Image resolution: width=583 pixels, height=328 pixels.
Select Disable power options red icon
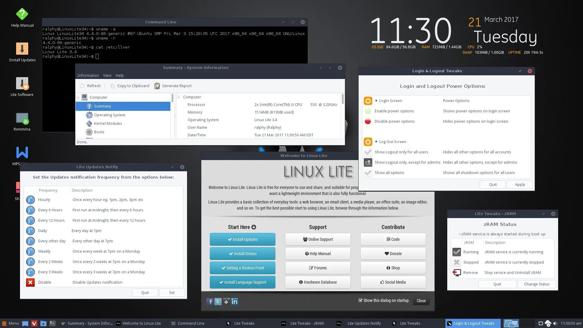point(368,121)
